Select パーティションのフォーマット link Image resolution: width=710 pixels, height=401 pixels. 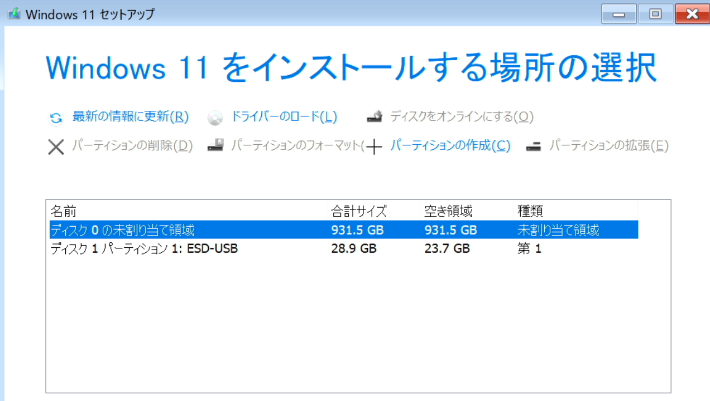(x=297, y=145)
